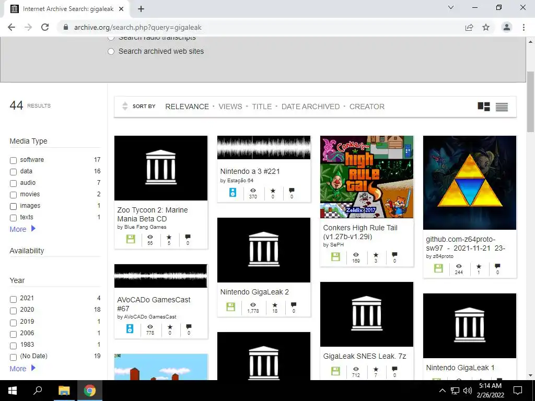Check the 2021 year filter
This screenshot has width=535, height=401.
click(13, 299)
